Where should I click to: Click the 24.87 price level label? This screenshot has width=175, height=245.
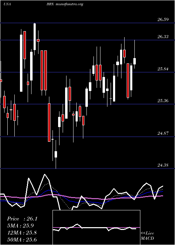[163, 133]
